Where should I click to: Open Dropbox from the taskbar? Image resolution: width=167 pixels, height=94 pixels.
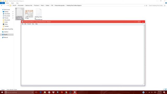53,92
